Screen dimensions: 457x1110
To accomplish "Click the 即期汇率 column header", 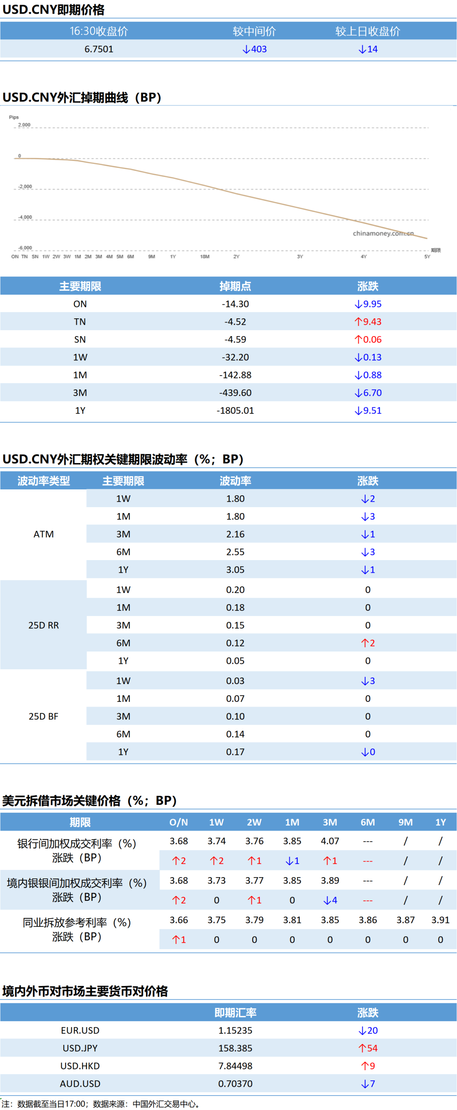I will click(235, 1013).
